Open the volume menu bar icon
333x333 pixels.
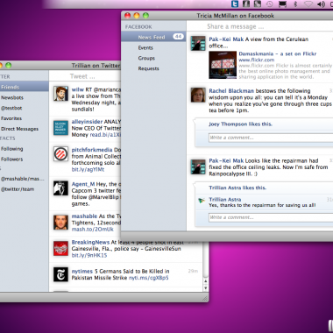click(321, 4)
